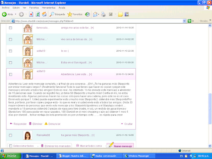Open the Archivo menu
The height and width of the screenshot is (159, 212).
(x=6, y=8)
